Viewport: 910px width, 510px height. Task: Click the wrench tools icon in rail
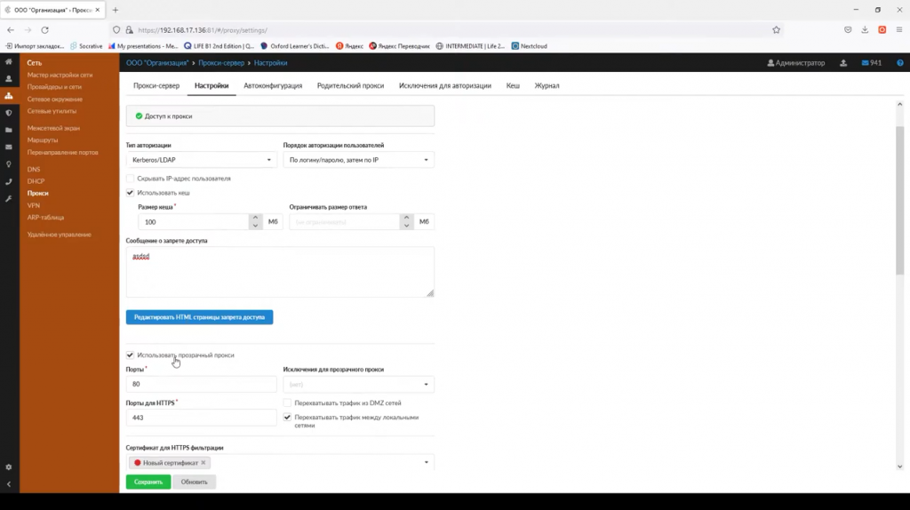click(x=9, y=198)
